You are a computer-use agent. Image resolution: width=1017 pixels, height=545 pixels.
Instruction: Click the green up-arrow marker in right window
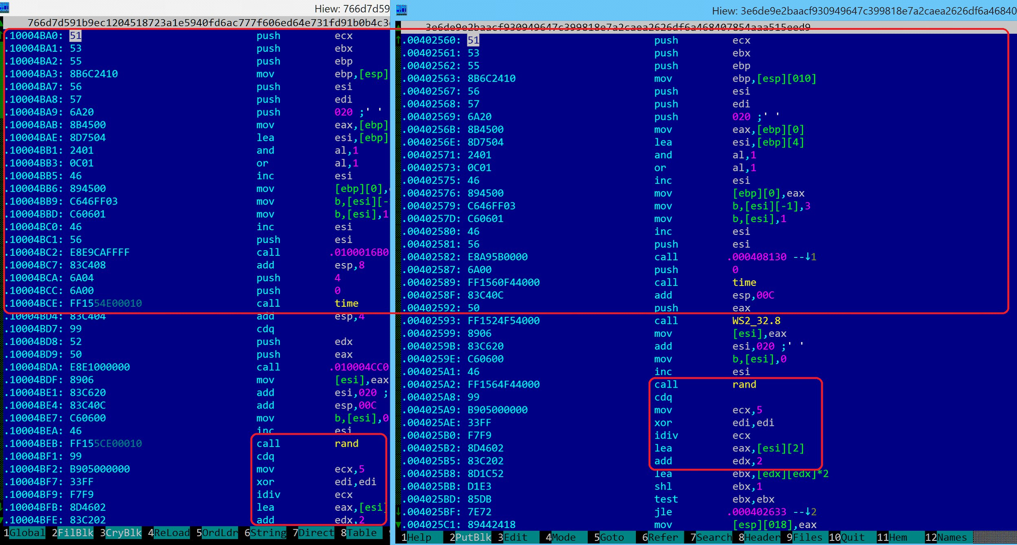pyautogui.click(x=398, y=40)
